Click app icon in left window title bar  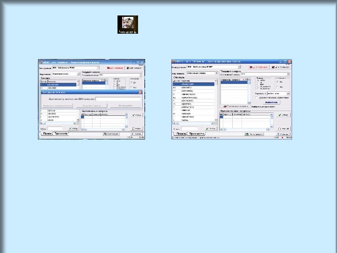click(x=41, y=62)
